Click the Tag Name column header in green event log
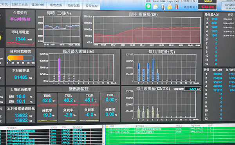 195,125
